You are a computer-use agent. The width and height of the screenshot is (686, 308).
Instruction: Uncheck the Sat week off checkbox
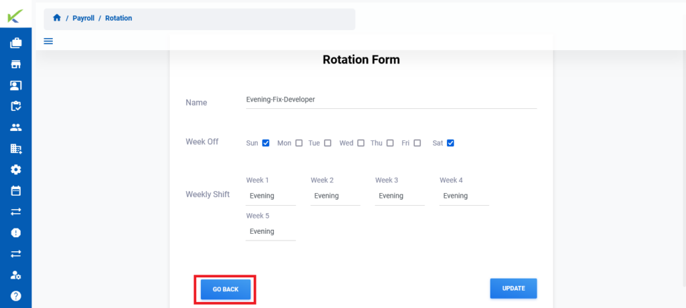[x=451, y=143]
